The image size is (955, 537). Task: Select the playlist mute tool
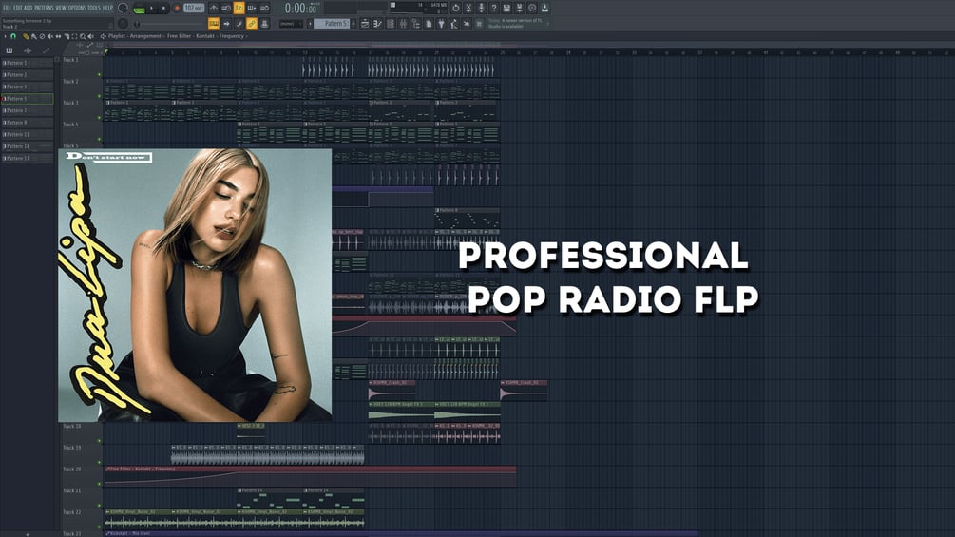[50, 36]
